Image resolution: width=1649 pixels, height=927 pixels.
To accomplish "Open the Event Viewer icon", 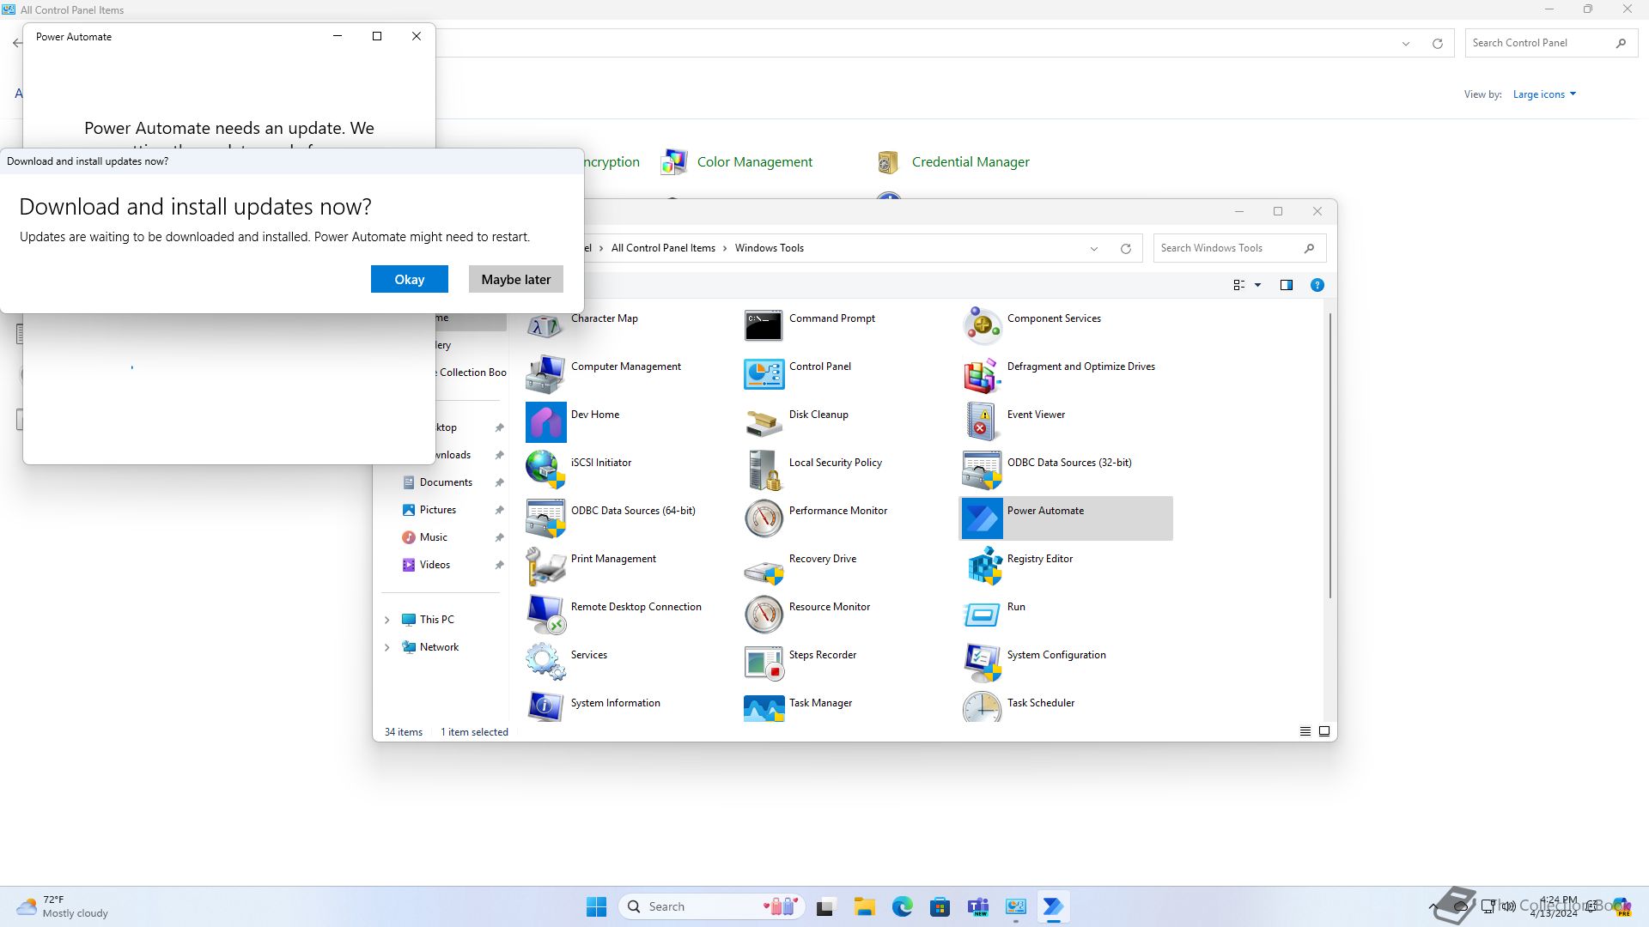I will 982,422.
